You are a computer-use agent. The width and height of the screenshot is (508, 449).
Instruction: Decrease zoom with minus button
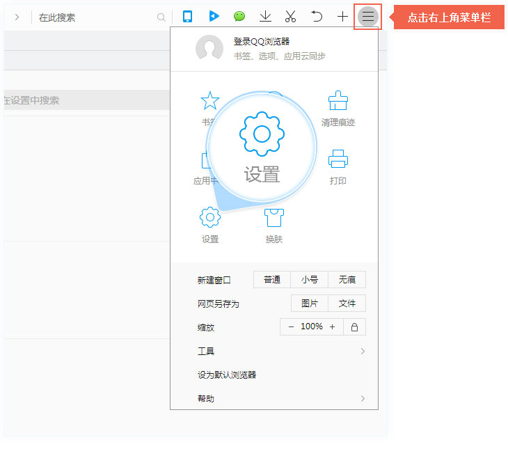pyautogui.click(x=291, y=326)
